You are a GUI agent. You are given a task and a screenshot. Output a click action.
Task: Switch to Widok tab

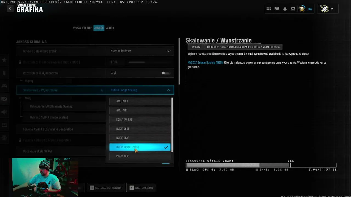[110, 28]
